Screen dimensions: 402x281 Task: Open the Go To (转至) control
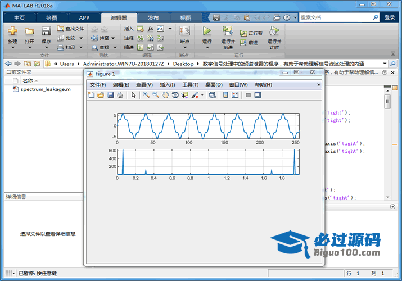coord(102,38)
